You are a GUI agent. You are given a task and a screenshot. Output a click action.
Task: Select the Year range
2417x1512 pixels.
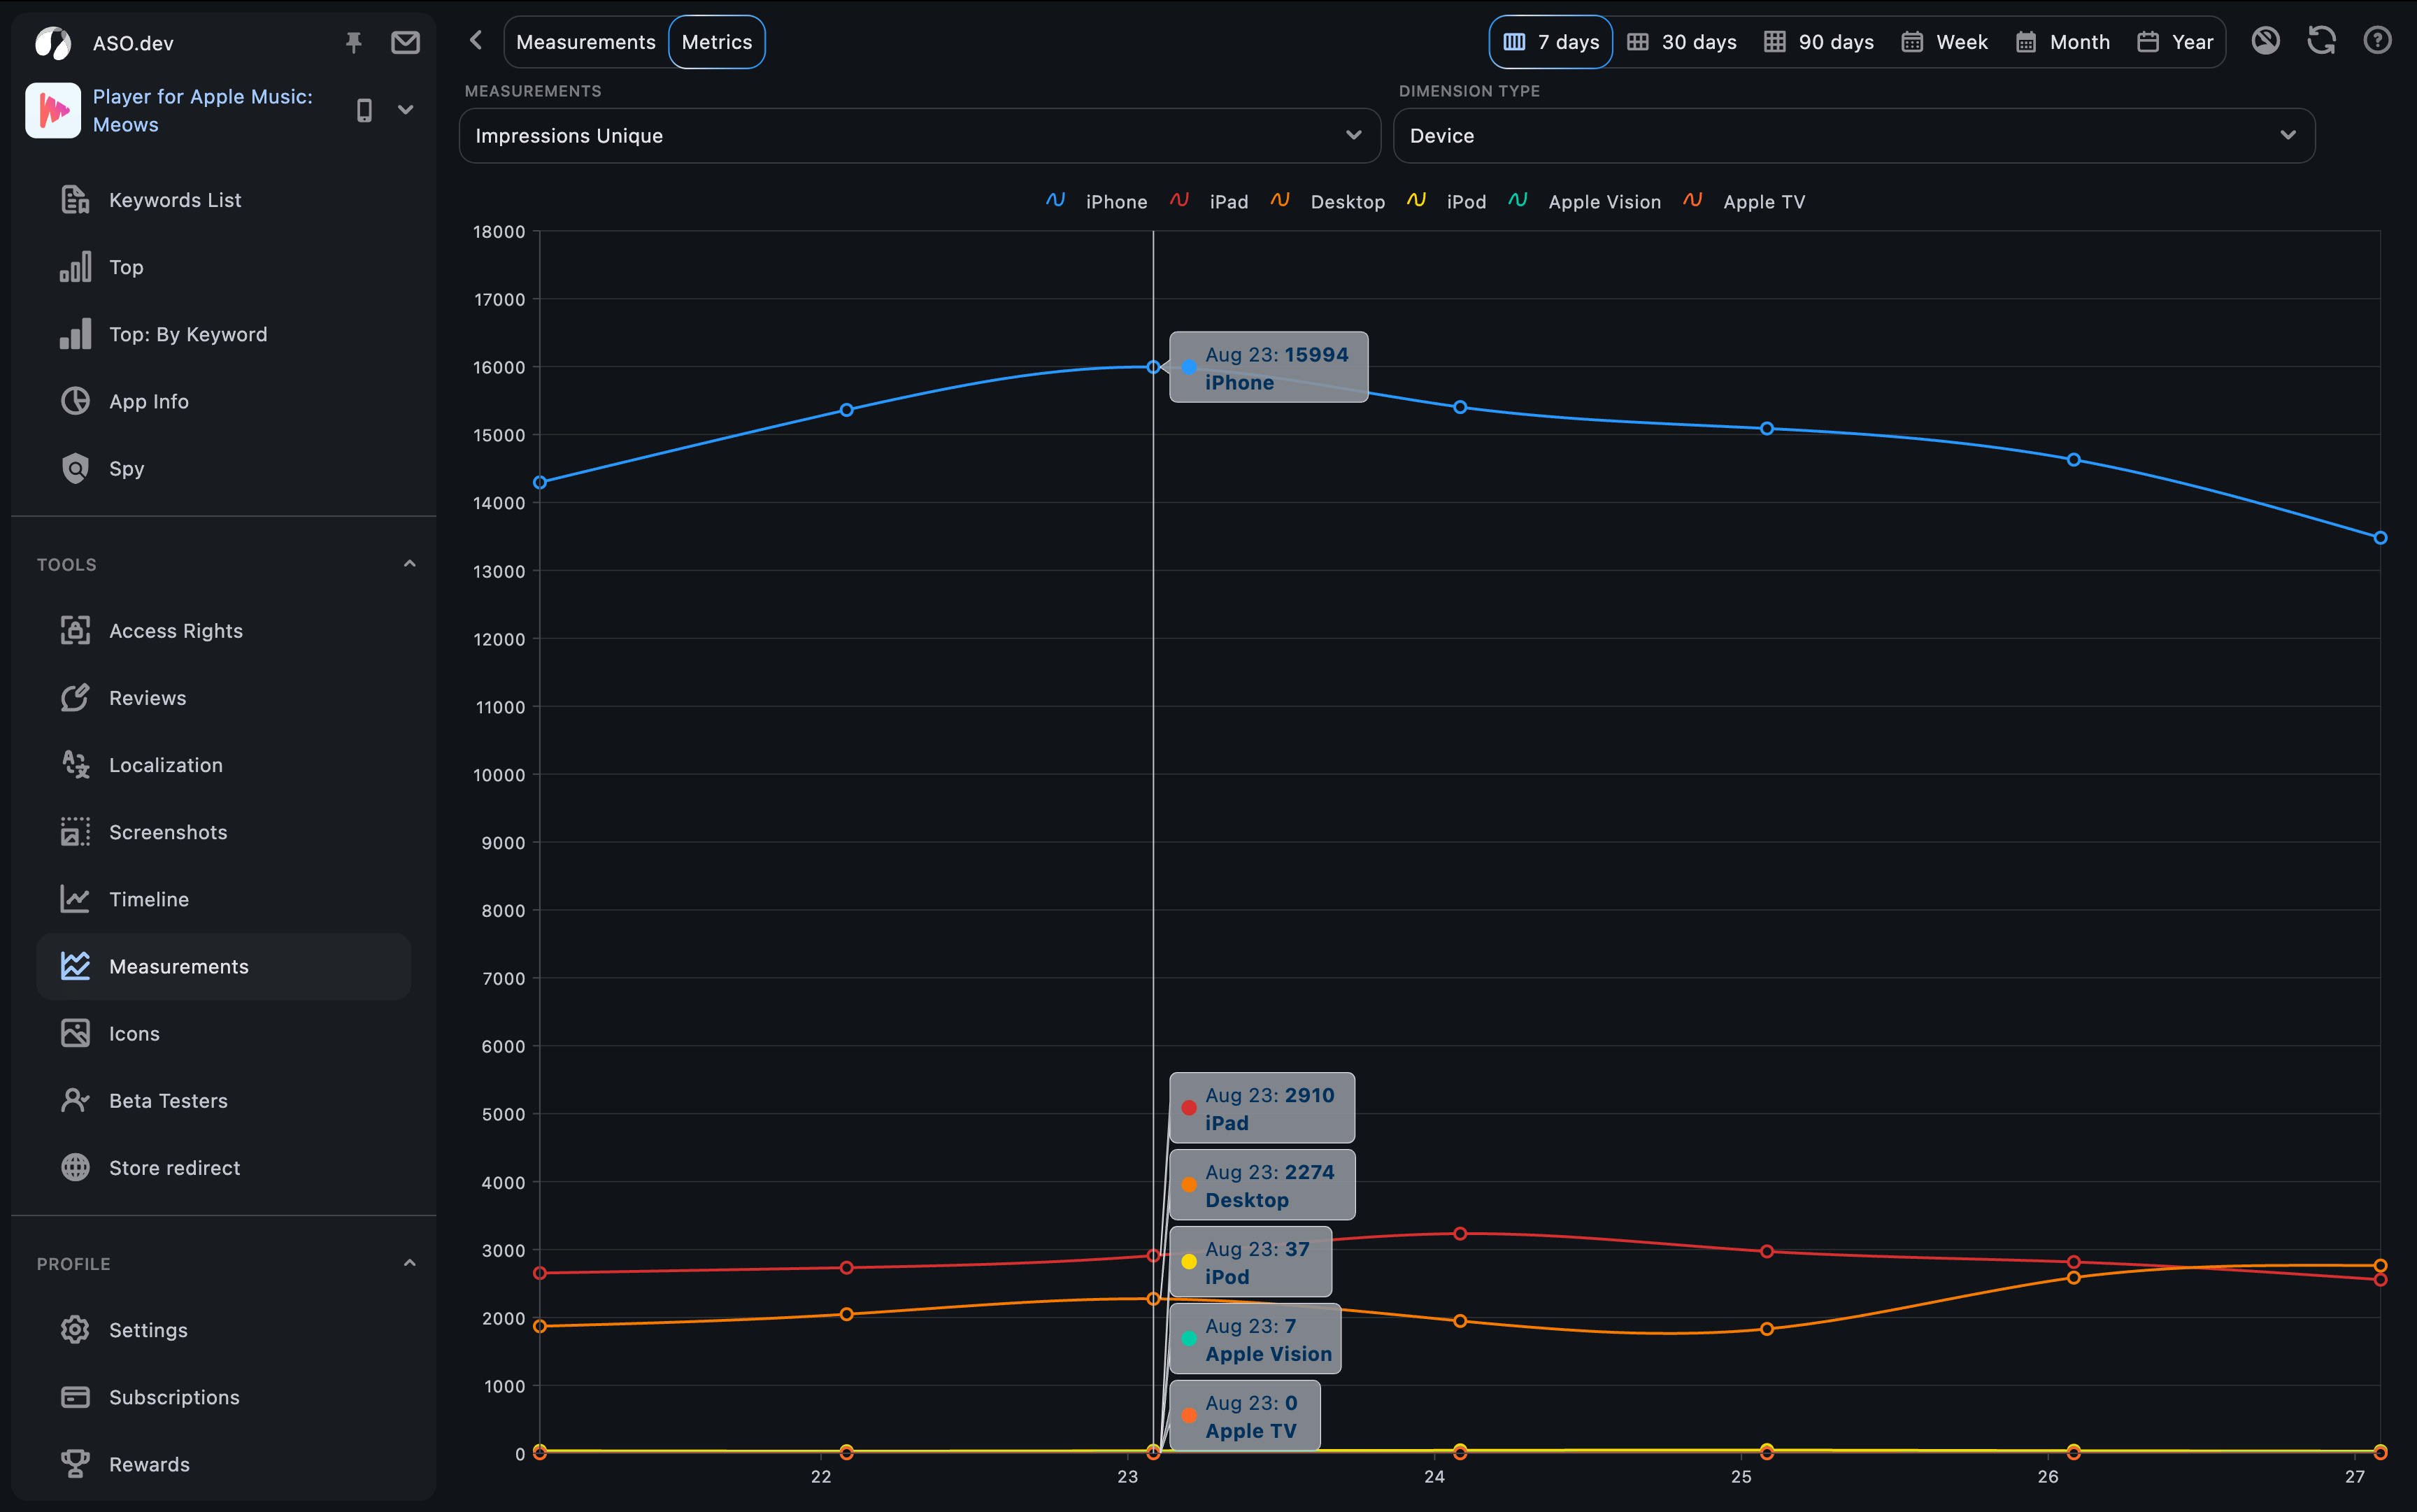pos(2175,42)
